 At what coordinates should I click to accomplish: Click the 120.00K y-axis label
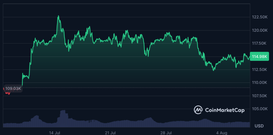click(259, 30)
